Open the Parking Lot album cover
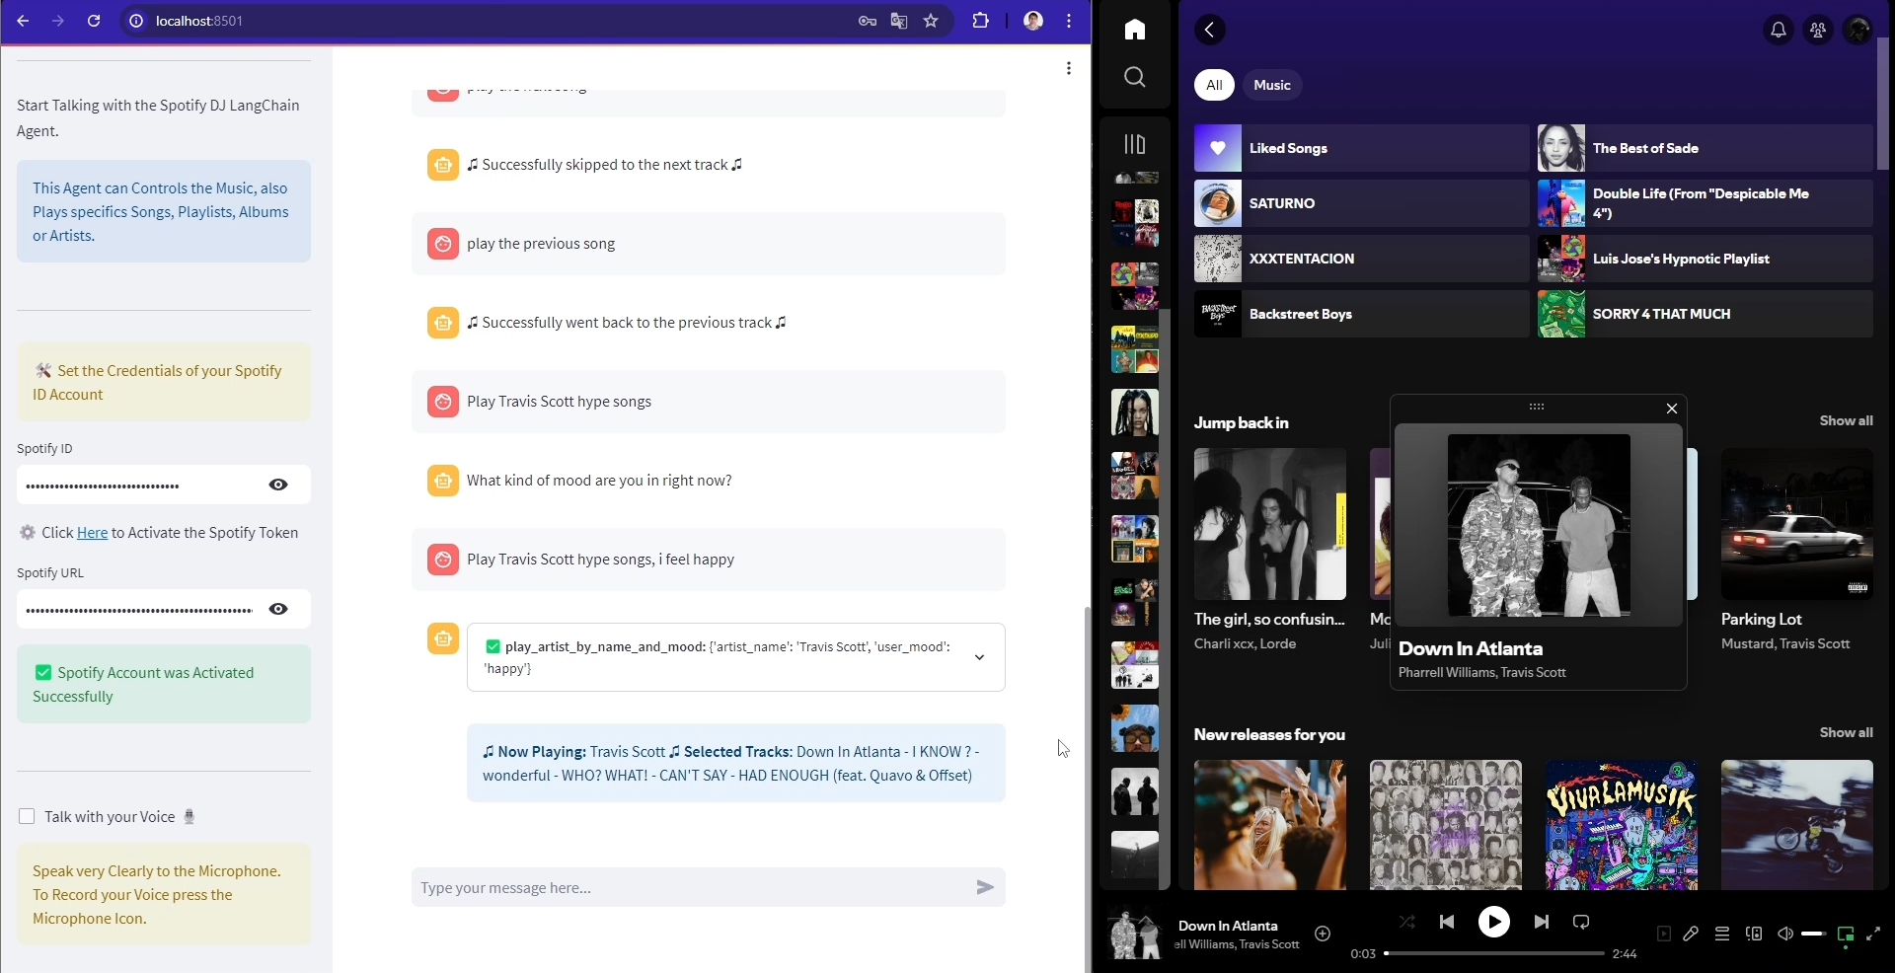Image resolution: width=1895 pixels, height=973 pixels. (1797, 524)
